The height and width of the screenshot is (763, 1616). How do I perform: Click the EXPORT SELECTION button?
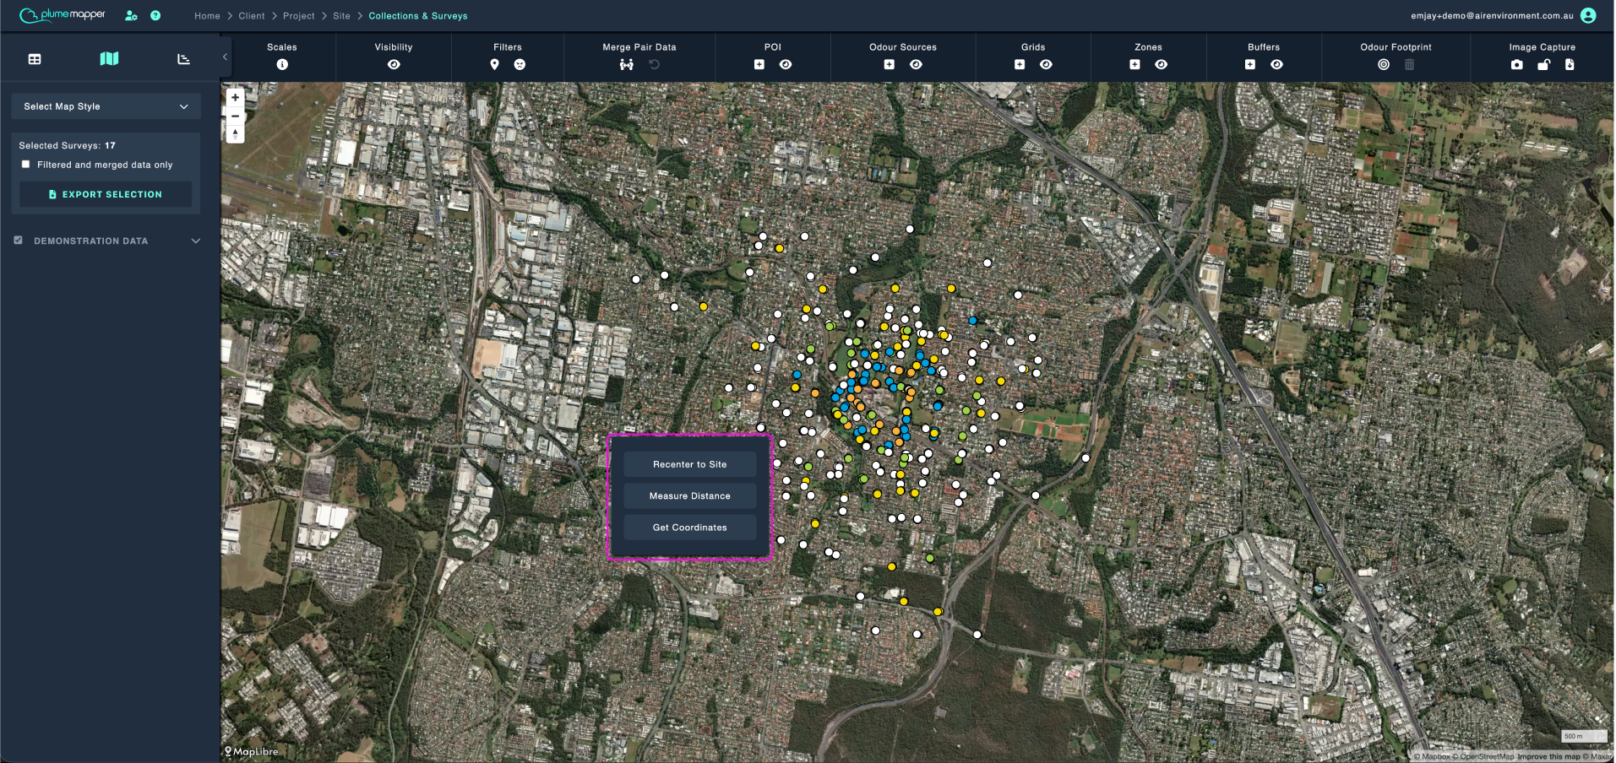(x=106, y=194)
